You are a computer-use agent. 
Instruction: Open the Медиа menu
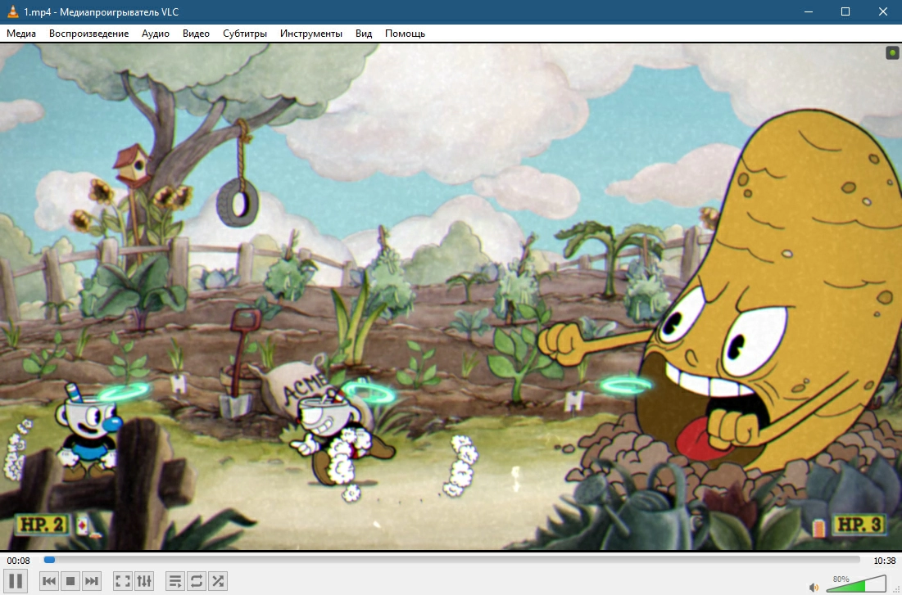(21, 34)
